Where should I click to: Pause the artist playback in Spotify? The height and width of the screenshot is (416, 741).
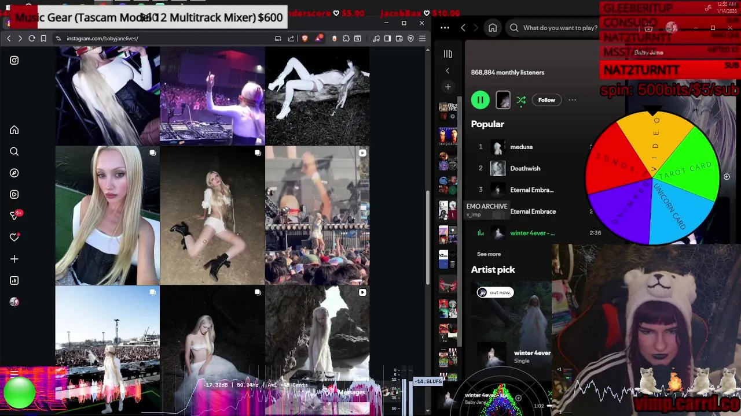[480, 100]
